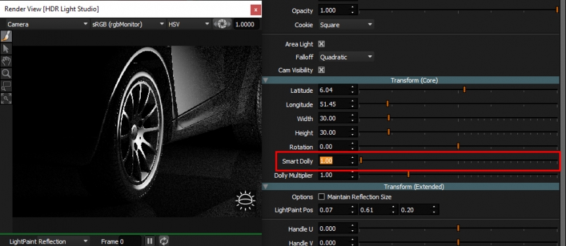
Task: Click the Height stepper arrows
Action: pyautogui.click(x=353, y=132)
